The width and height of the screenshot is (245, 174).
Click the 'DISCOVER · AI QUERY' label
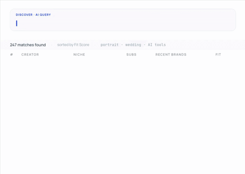(x=33, y=15)
